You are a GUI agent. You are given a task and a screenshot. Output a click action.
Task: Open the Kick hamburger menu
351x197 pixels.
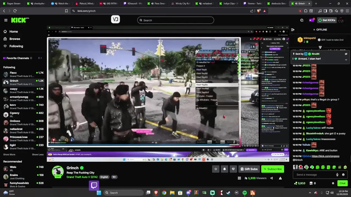click(x=6, y=20)
